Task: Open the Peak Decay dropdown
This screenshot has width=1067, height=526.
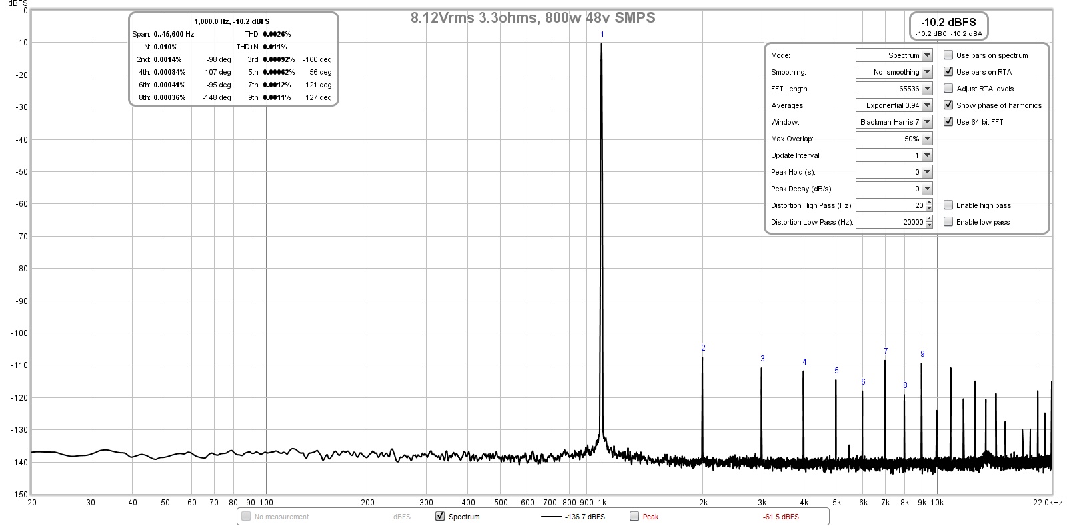Action: pos(894,189)
